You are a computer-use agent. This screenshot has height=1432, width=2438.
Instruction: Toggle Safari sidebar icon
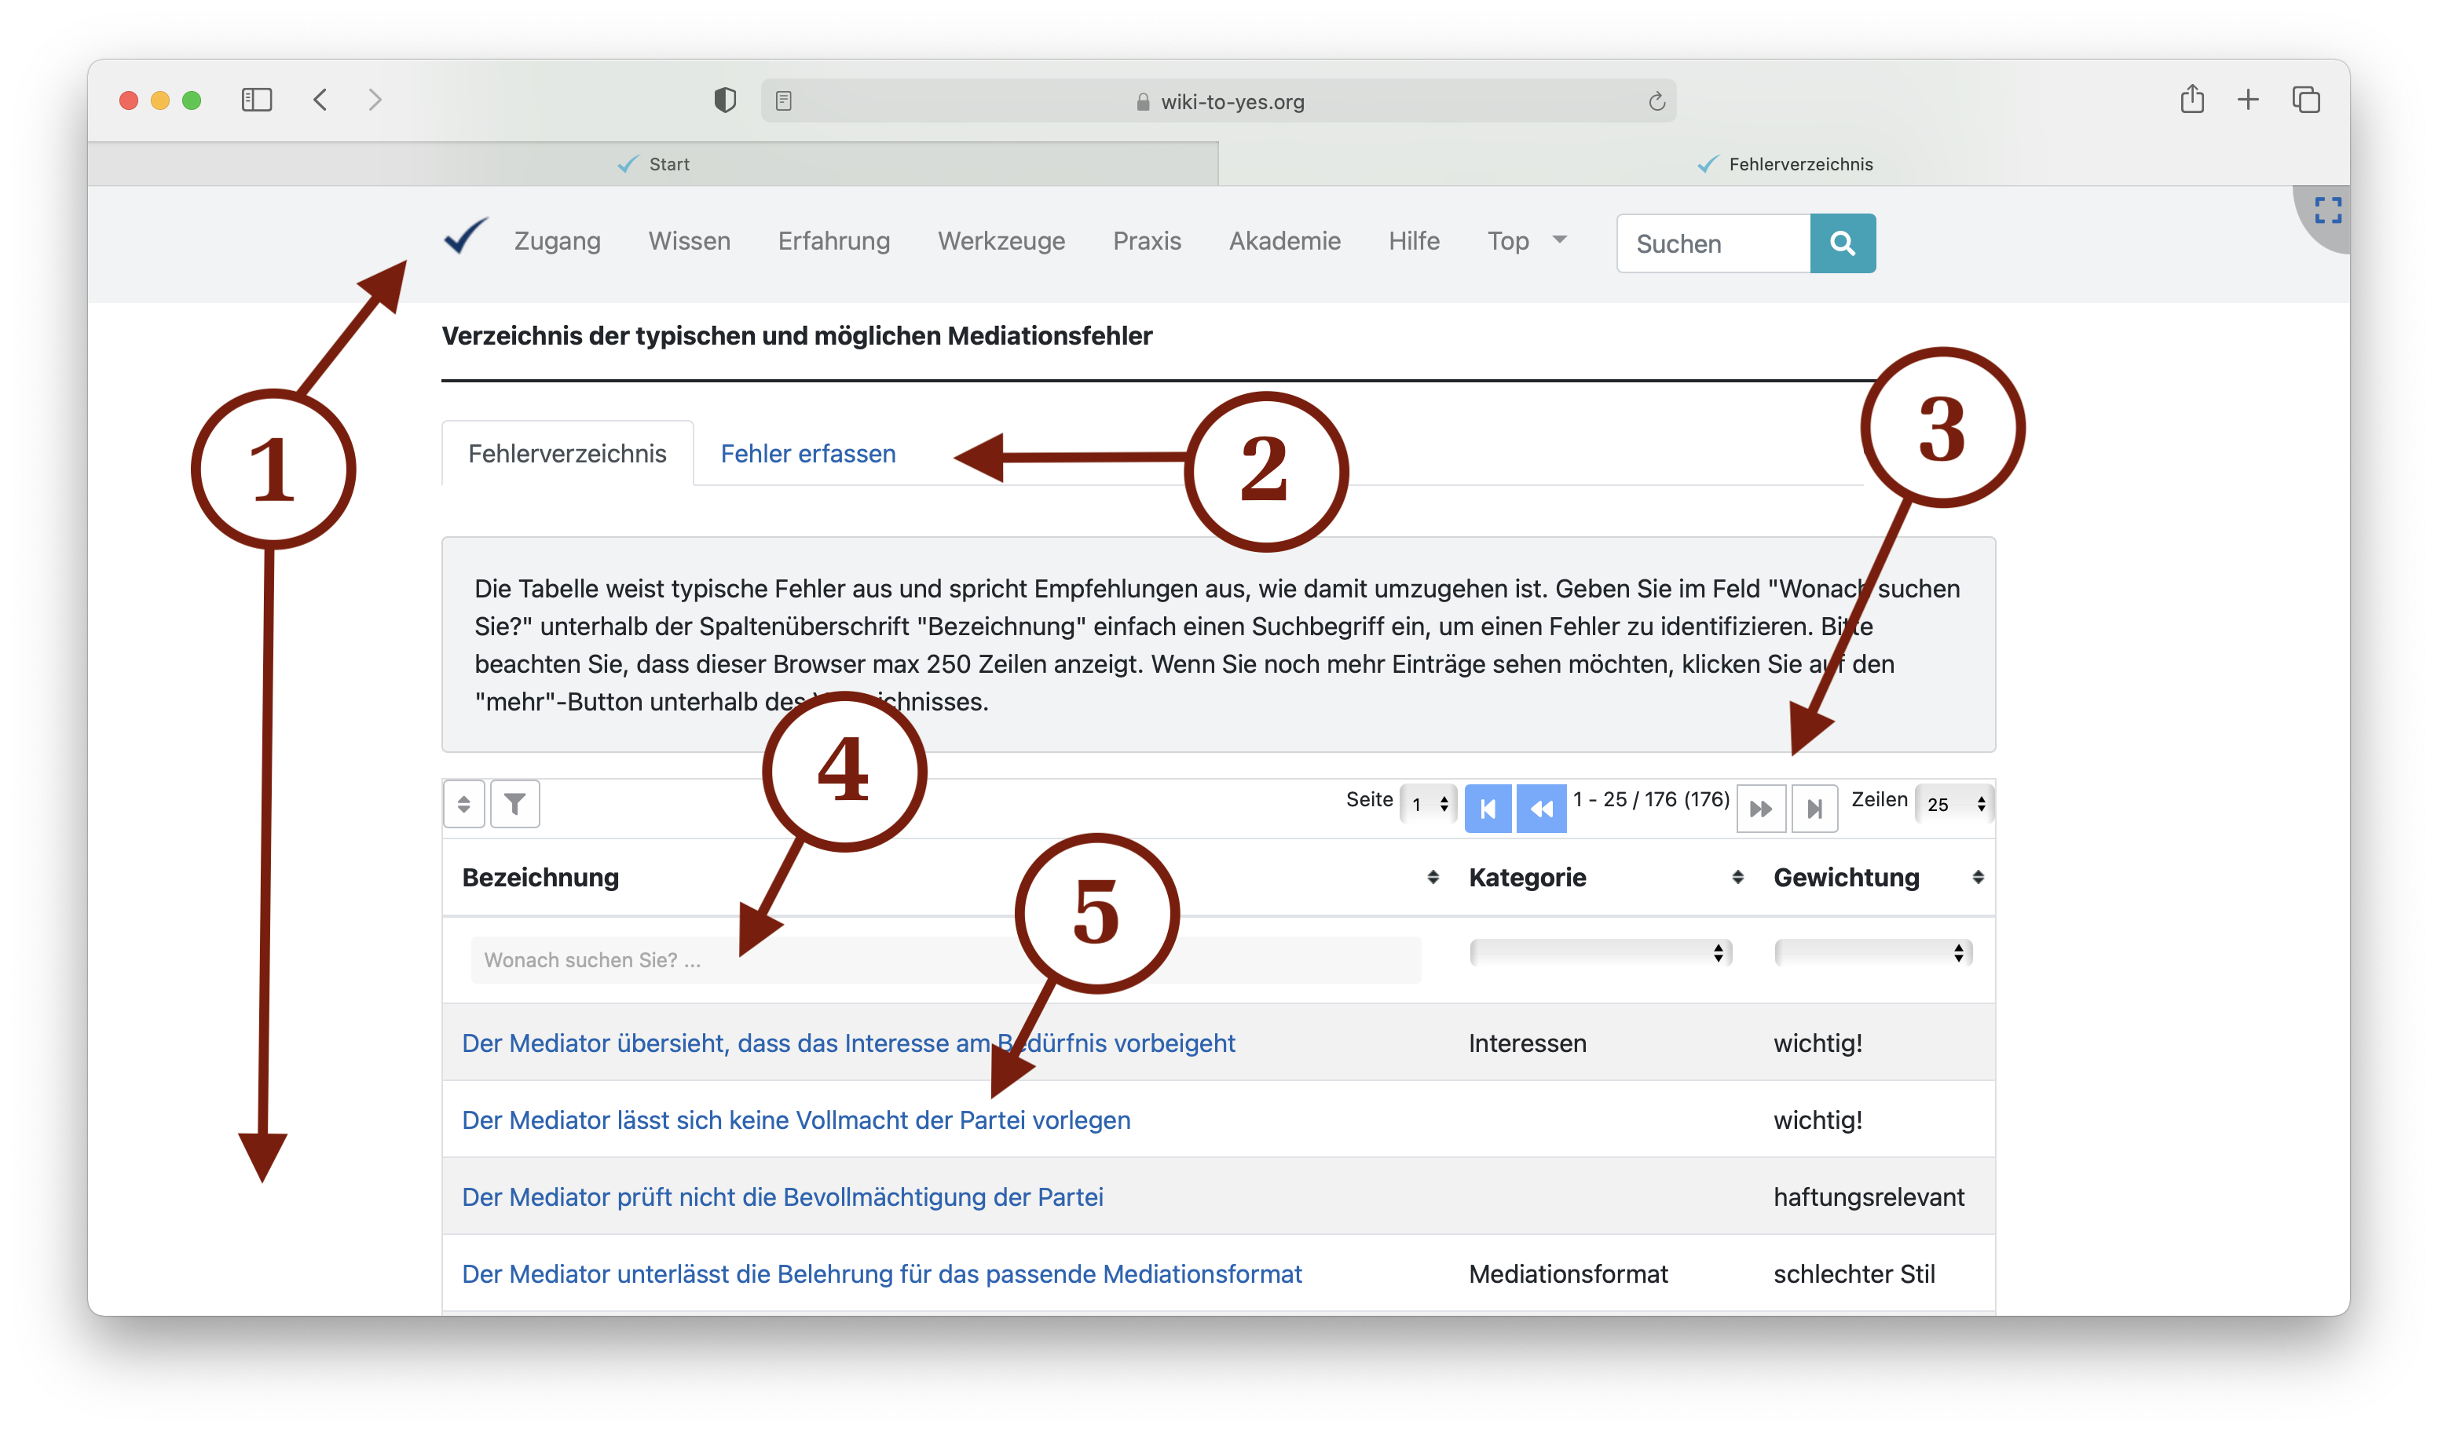pos(256,100)
